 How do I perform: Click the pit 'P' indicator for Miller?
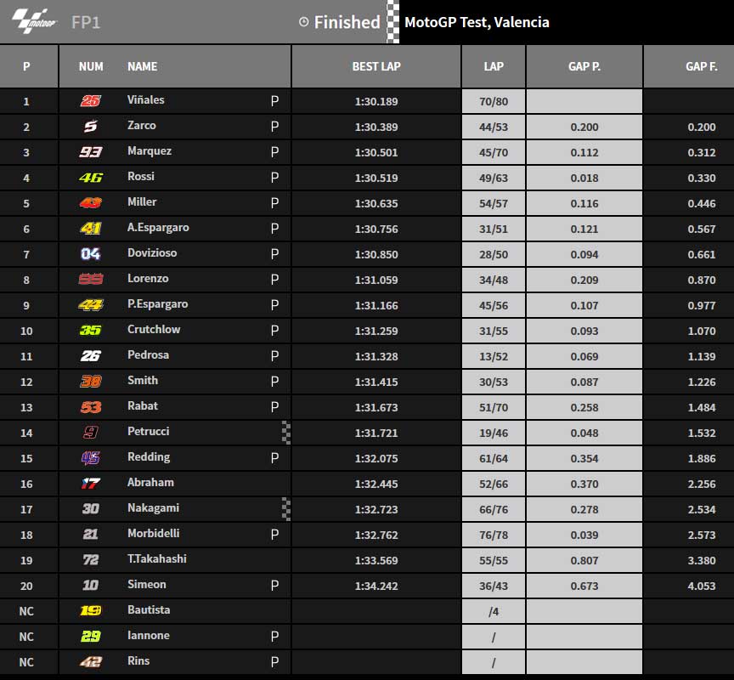274,203
